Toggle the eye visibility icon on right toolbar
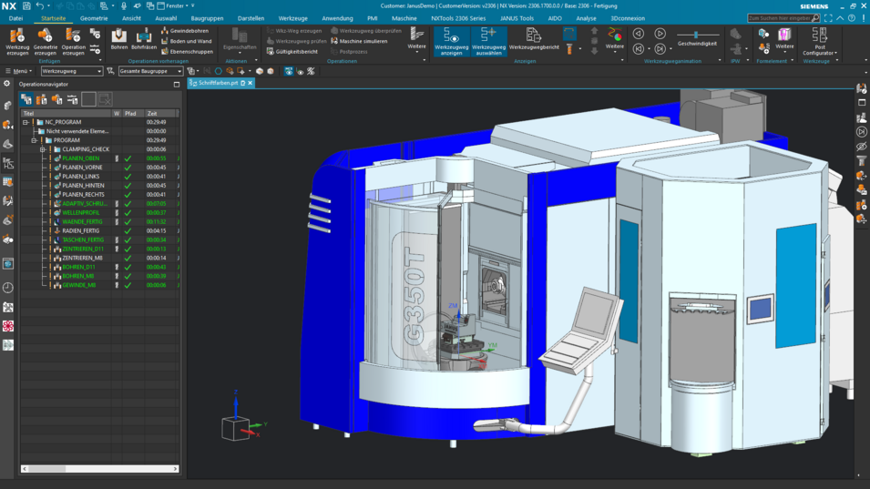The image size is (870, 489). 861,147
